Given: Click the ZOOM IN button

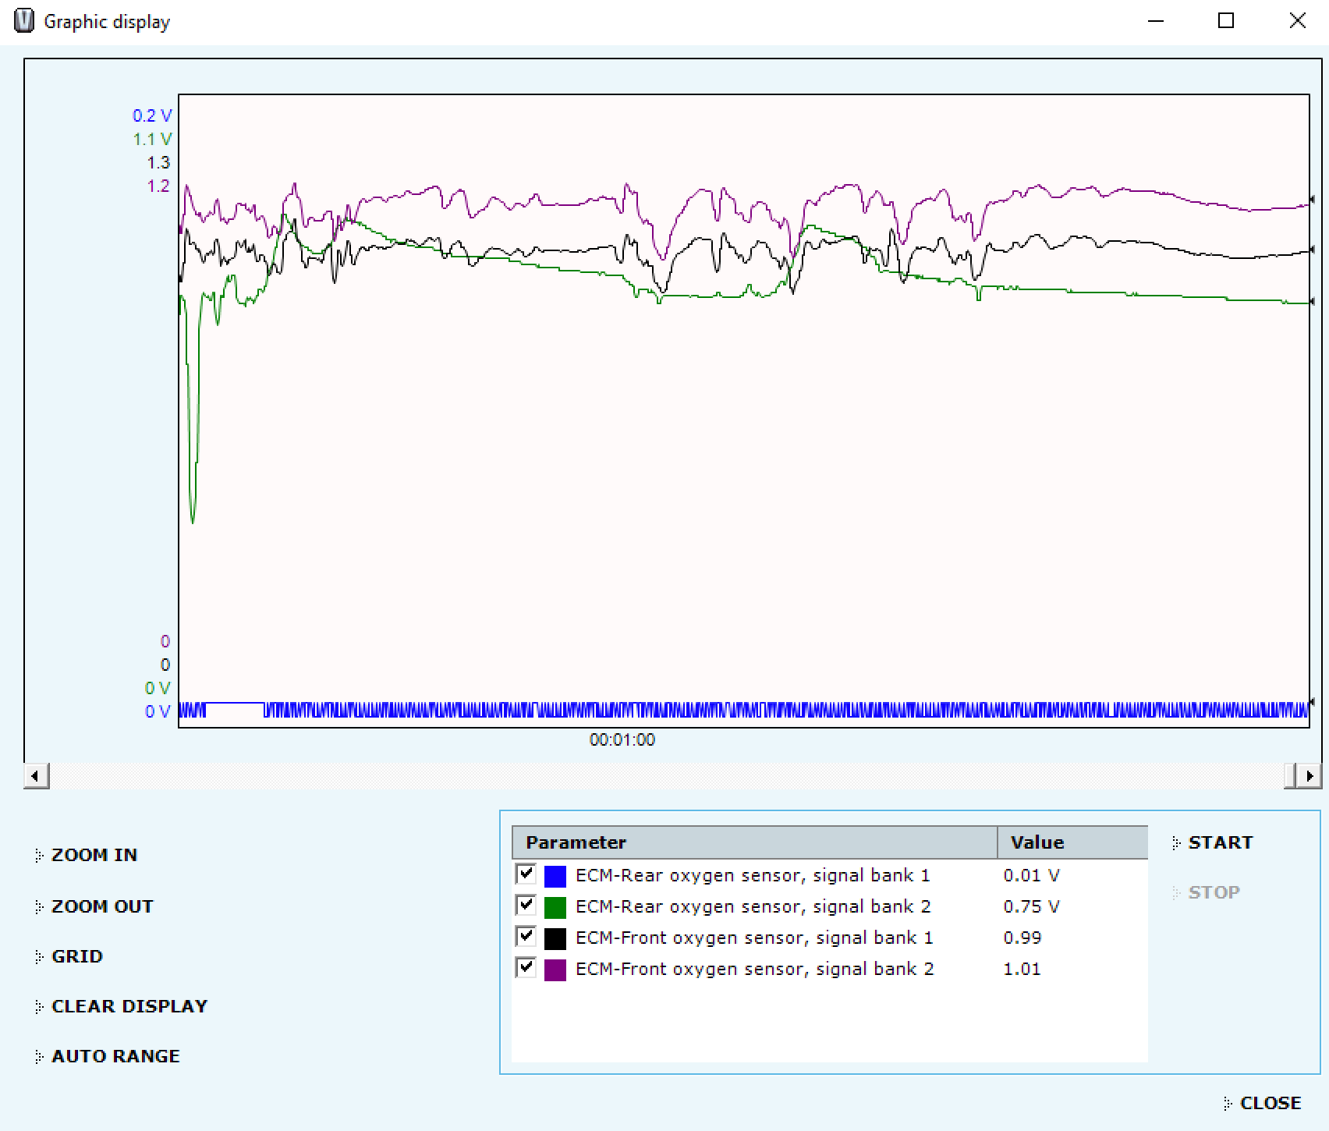Looking at the screenshot, I should [94, 855].
